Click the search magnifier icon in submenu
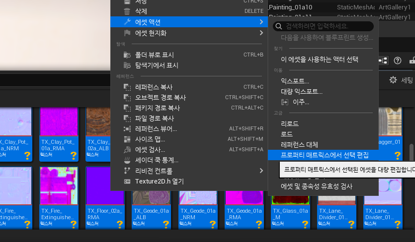415x242 pixels. tap(278, 26)
